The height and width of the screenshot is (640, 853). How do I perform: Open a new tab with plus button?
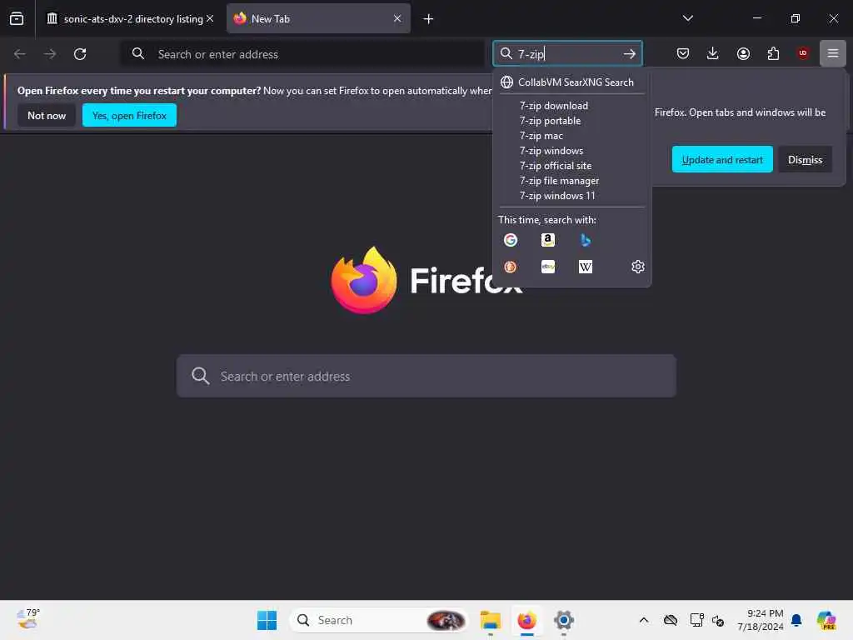[x=428, y=19]
